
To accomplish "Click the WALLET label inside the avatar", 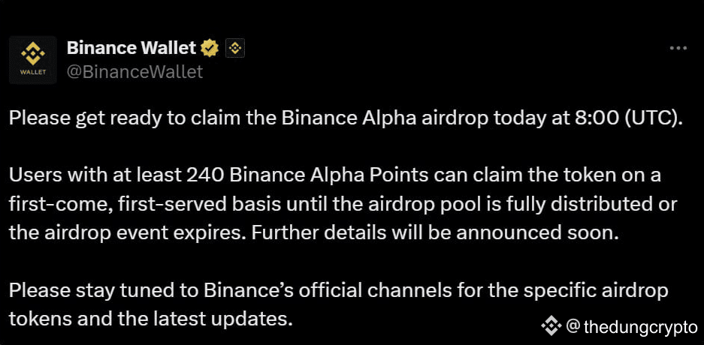I will [33, 73].
